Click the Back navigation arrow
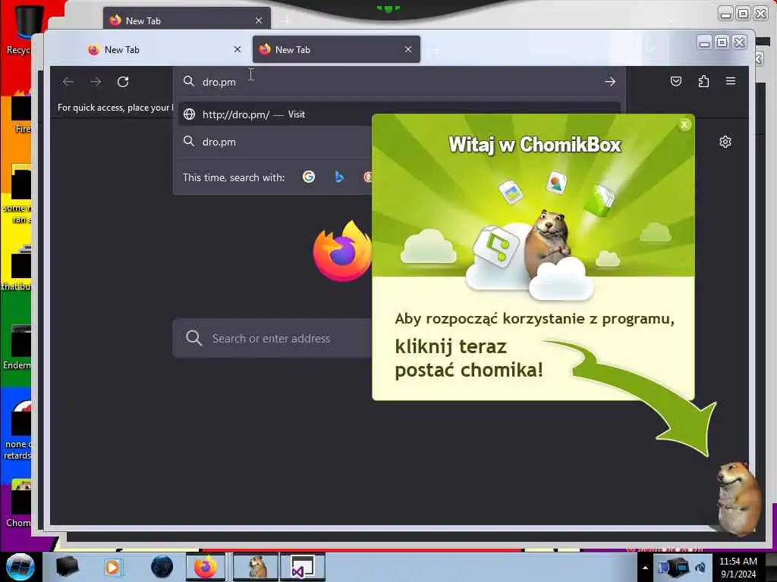Screen dimensions: 777x582 [68, 82]
